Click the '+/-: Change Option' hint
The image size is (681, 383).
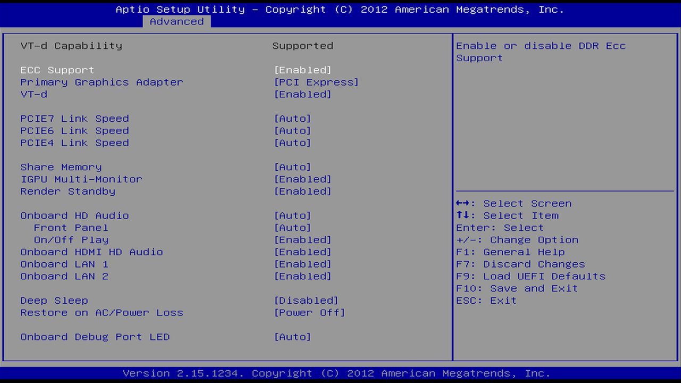517,240
